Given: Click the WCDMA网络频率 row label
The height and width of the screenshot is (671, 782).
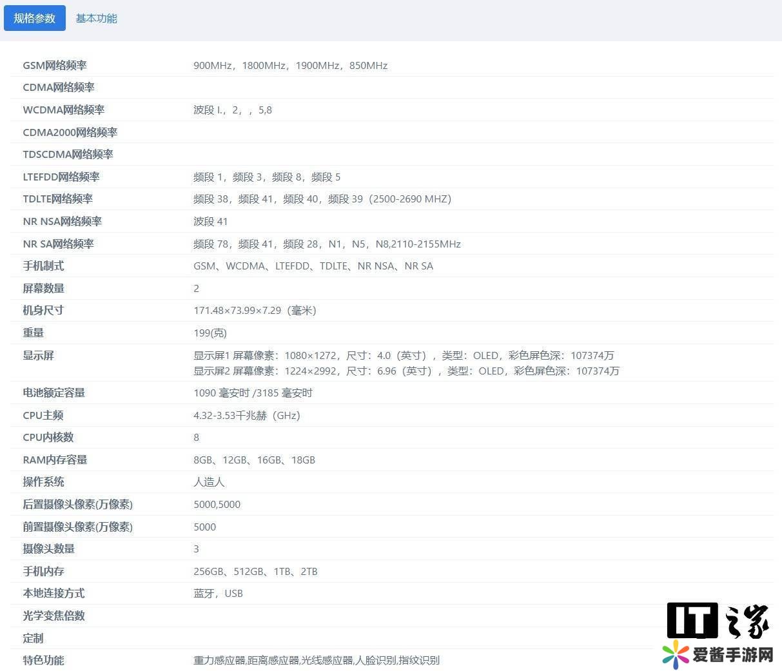Looking at the screenshot, I should [63, 110].
